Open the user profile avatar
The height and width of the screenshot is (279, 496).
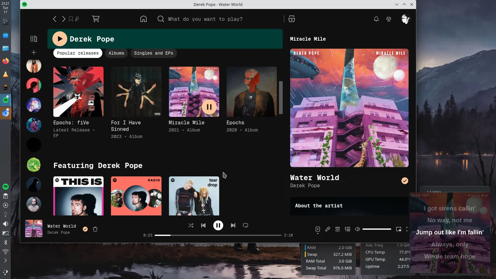(x=405, y=19)
